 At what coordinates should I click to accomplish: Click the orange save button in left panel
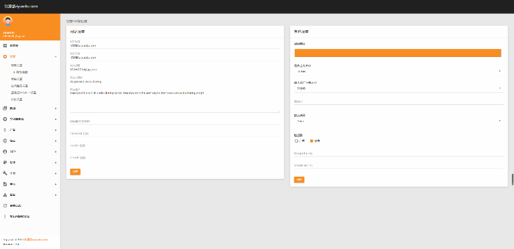coord(75,171)
